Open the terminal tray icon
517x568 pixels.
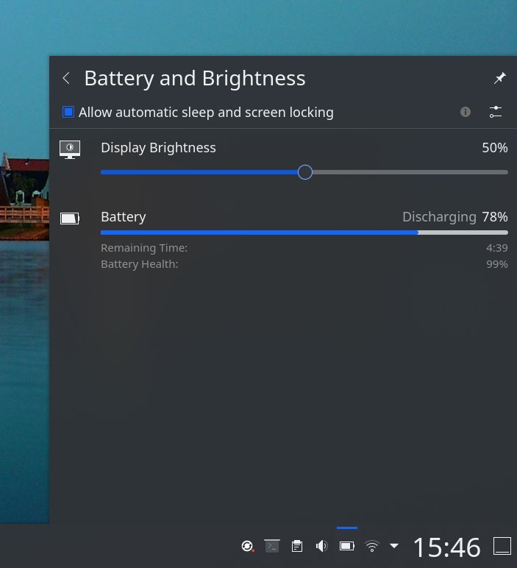272,546
